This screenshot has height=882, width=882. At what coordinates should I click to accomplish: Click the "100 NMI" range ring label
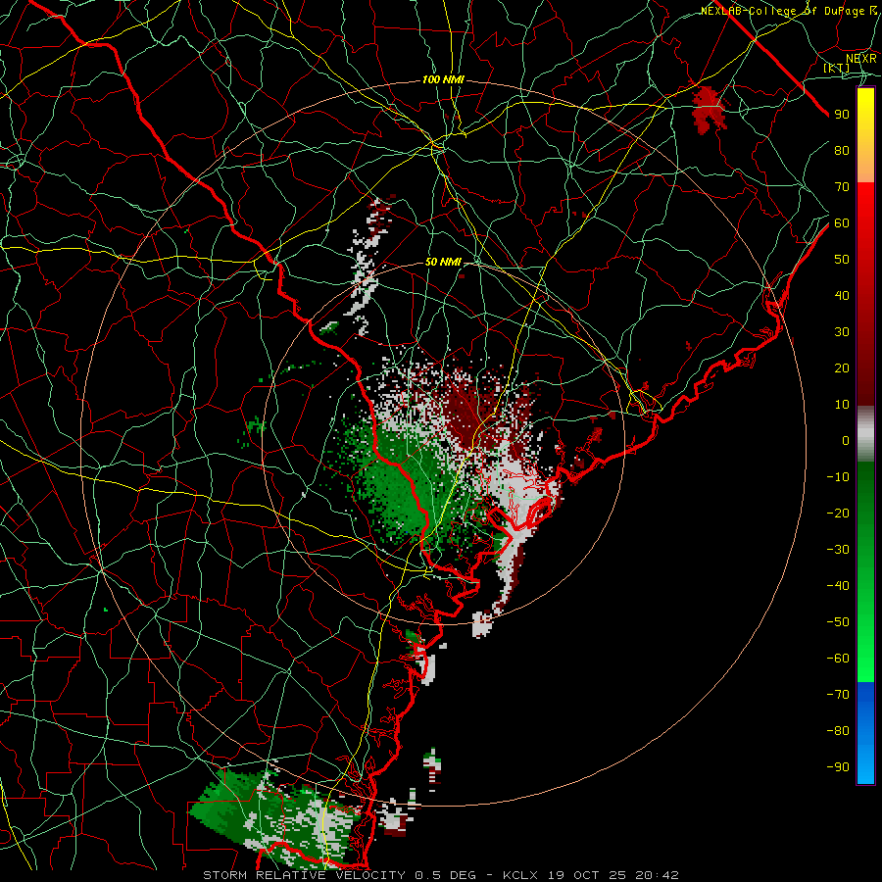tap(443, 80)
